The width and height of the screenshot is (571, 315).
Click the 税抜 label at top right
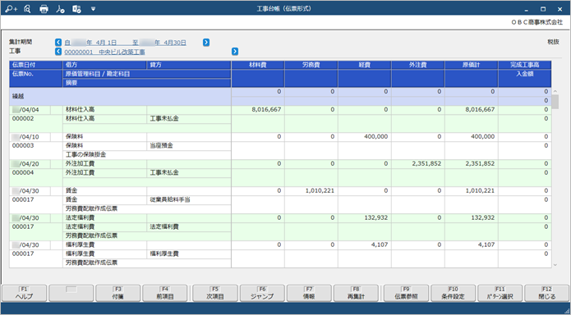coord(553,42)
